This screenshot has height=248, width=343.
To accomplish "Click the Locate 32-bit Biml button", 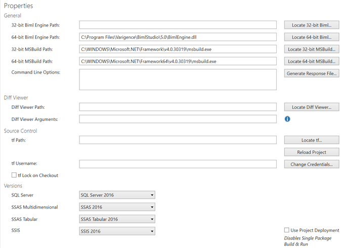I will [312, 25].
